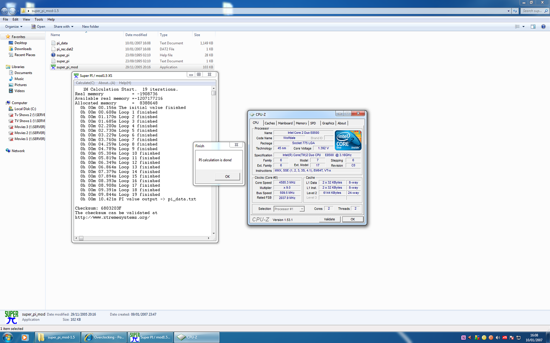Switch to the Mainboard tab in CPU-Z

285,123
